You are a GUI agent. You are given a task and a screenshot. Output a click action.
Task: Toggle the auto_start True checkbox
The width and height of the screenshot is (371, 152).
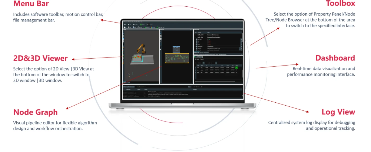pos(208,39)
